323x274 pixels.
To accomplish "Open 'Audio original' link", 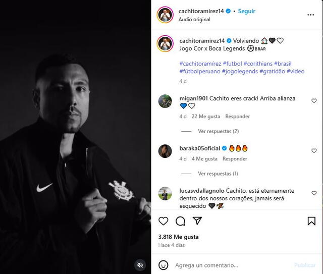I will [194, 20].
